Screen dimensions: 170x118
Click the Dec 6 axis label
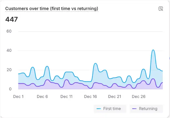point(42,97)
